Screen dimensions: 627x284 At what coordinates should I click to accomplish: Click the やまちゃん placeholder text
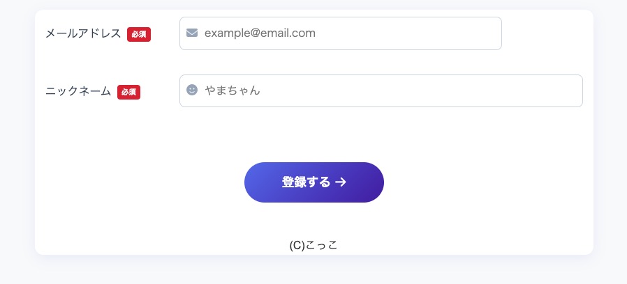coord(233,90)
